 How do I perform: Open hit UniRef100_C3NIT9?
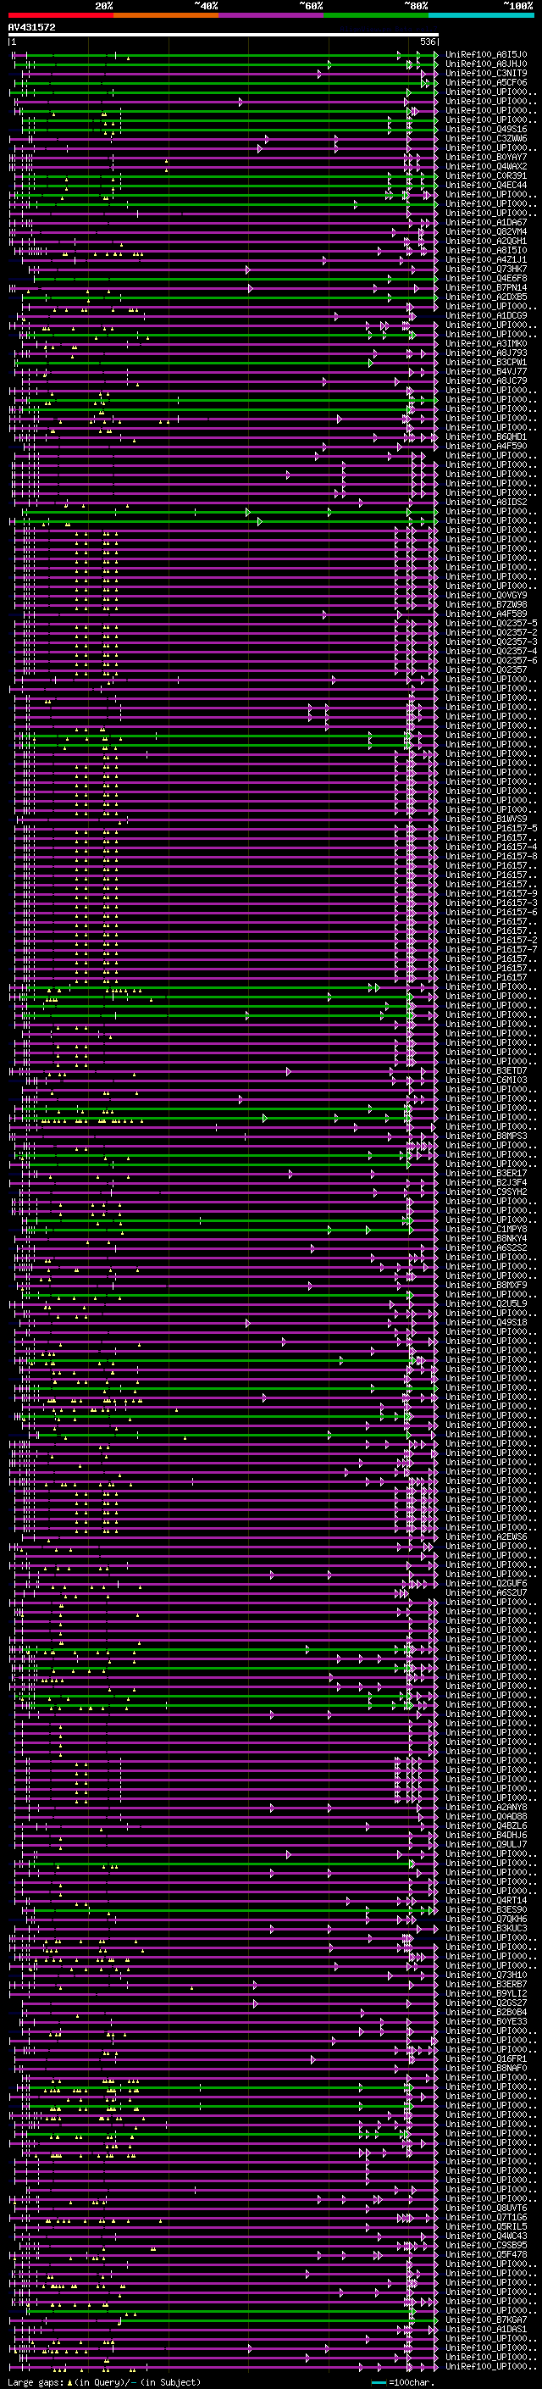(x=485, y=73)
